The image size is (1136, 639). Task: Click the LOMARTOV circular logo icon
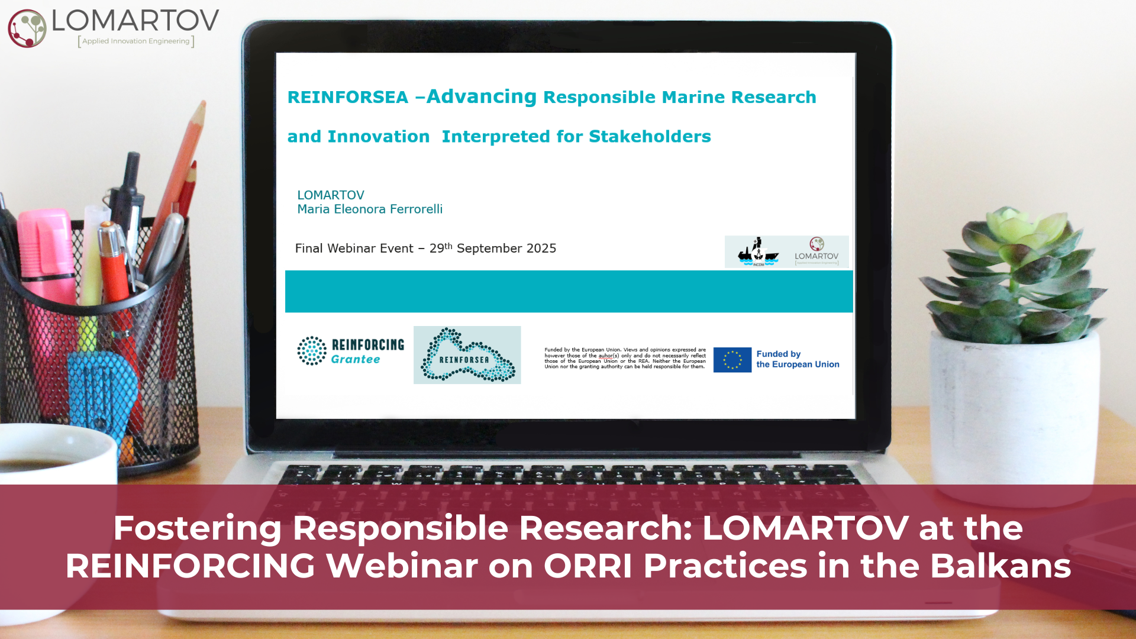point(27,28)
